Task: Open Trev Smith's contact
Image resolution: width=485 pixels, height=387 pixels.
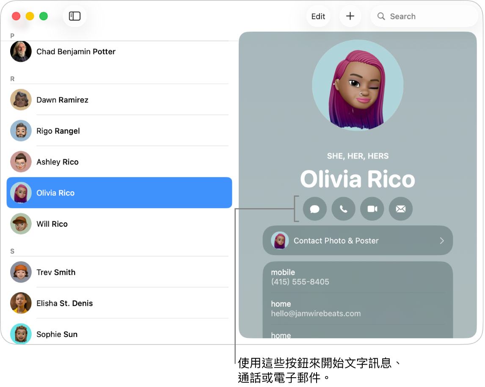Action: click(119, 273)
